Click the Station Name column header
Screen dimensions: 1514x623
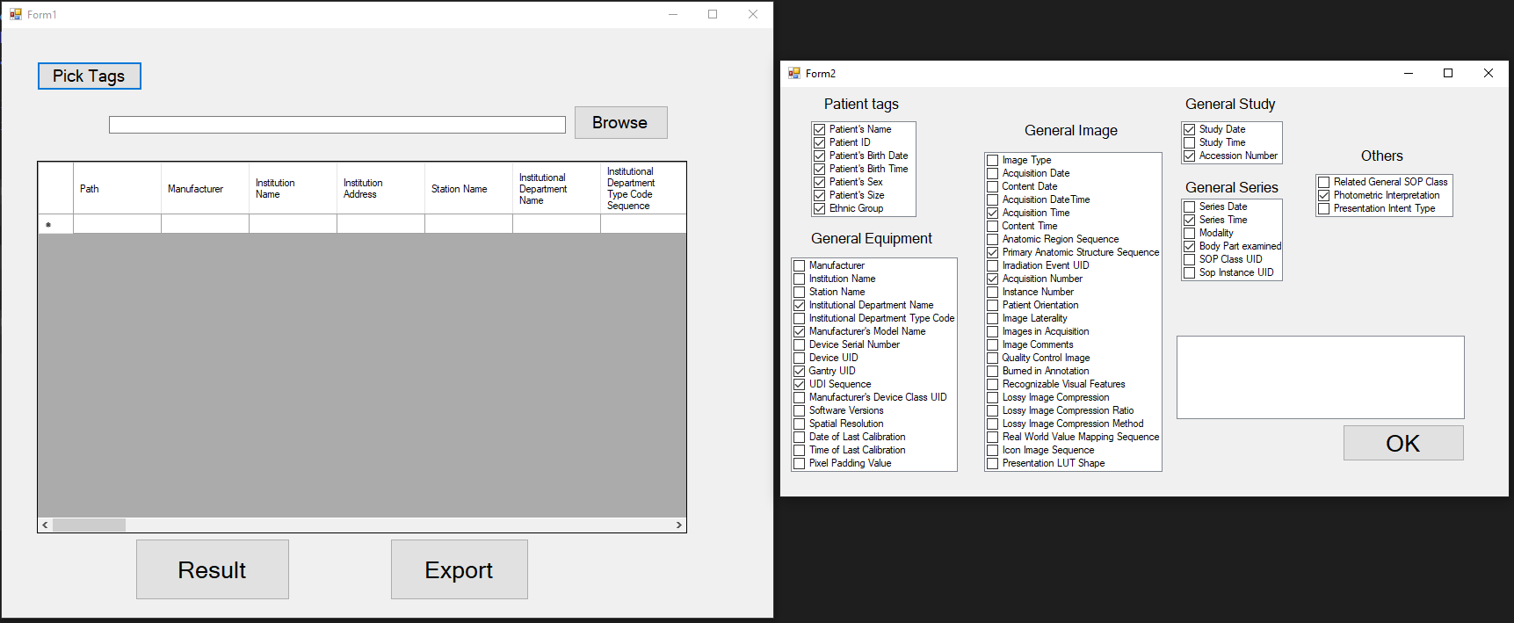(x=468, y=188)
